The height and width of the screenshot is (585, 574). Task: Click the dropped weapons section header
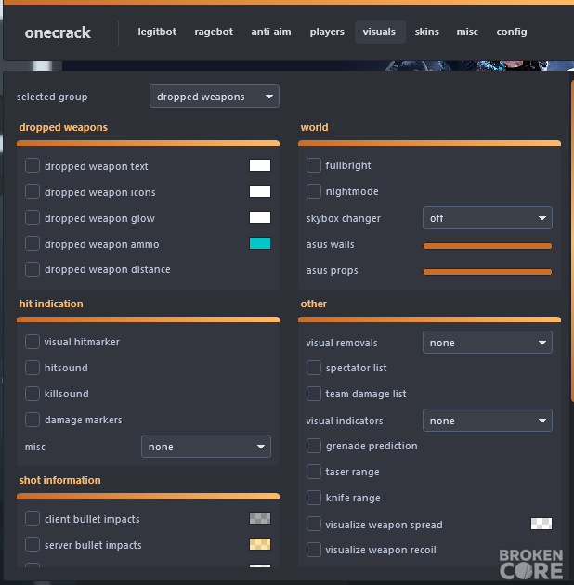(63, 127)
